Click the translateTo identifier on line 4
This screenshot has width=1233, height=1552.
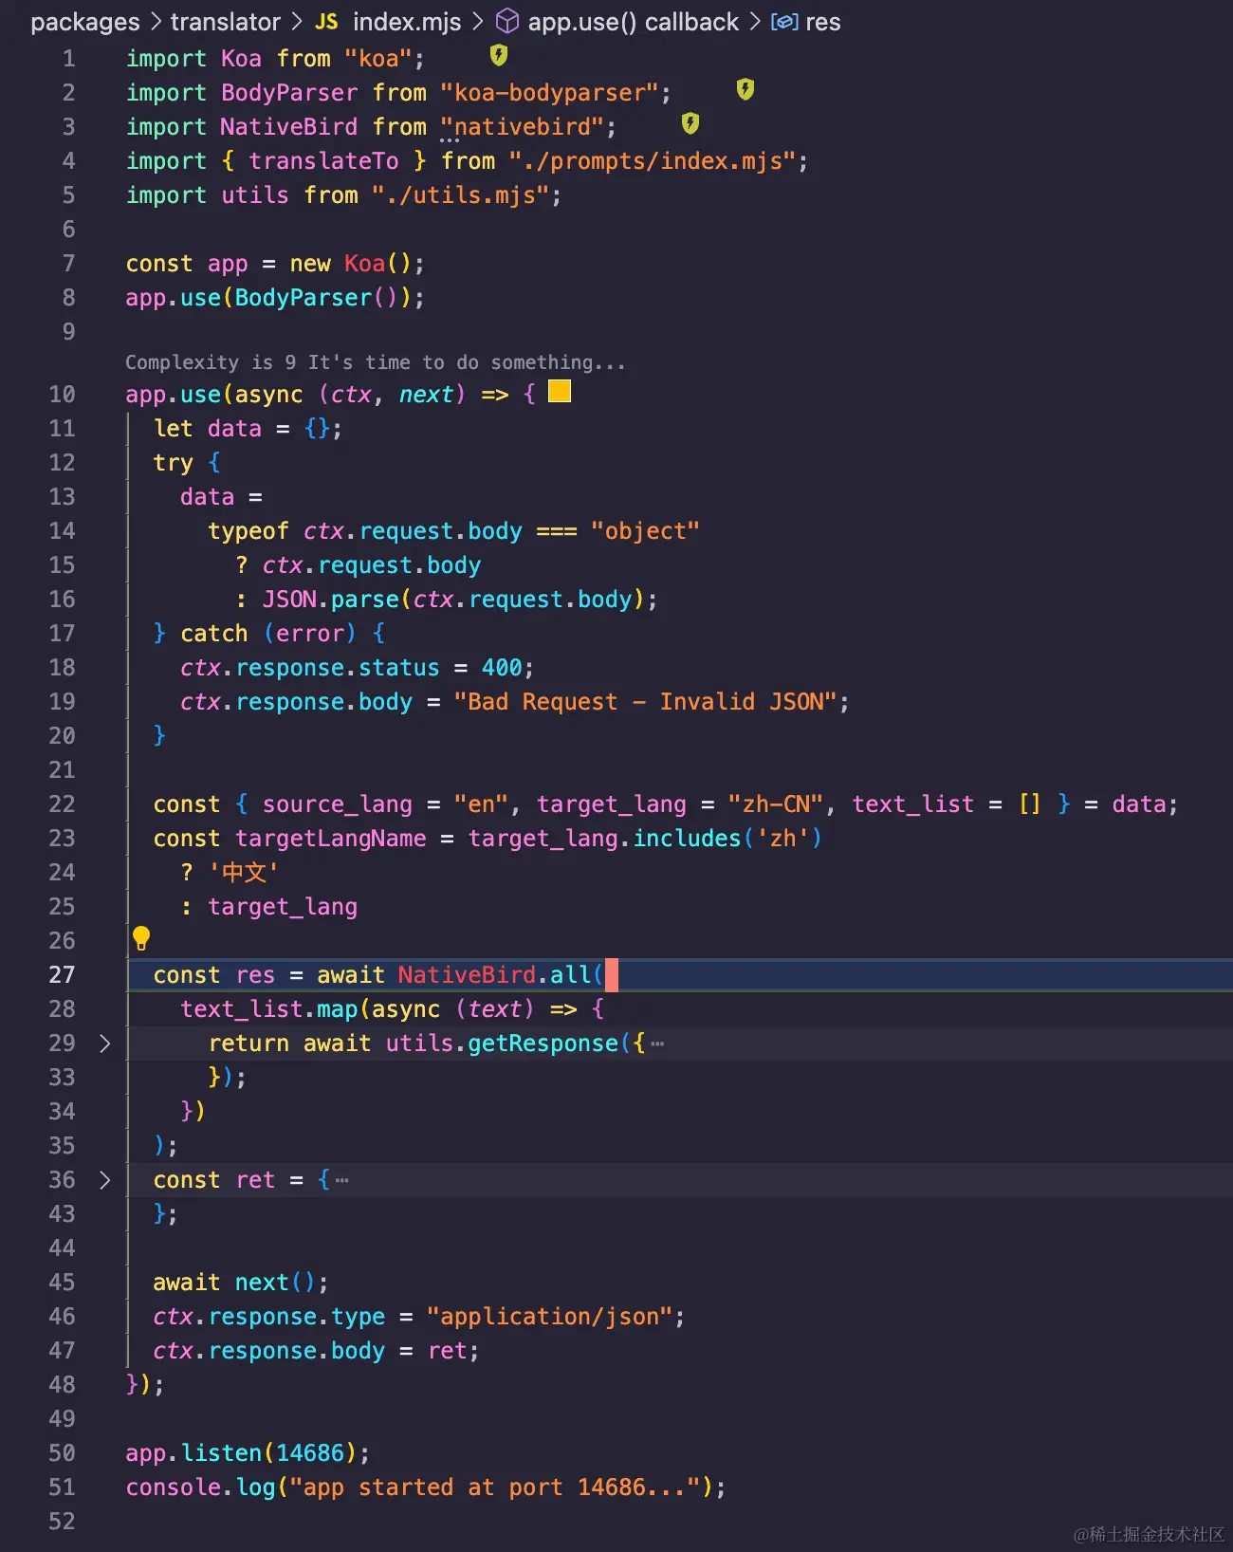(x=323, y=161)
